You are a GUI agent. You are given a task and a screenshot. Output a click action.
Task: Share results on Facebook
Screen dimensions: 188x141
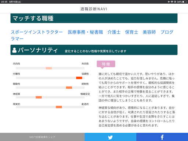coord(162,137)
